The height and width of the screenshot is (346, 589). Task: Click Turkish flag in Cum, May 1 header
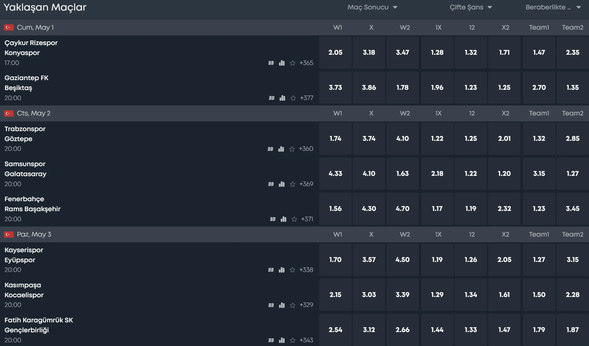(9, 27)
